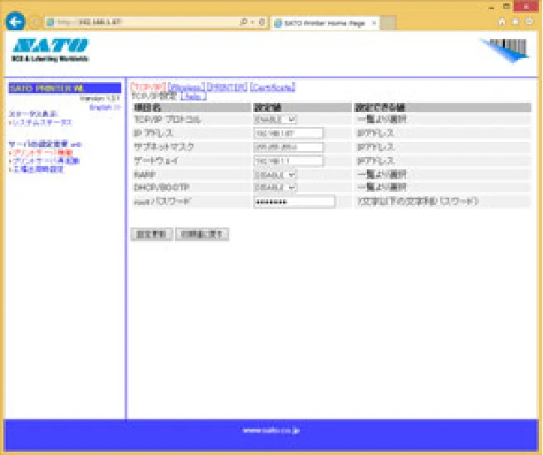The image size is (543, 455).
Task: Click the refresh icon in the address bar
Action: point(262,22)
